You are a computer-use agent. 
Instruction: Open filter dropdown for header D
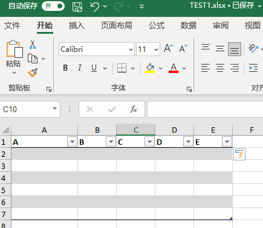(x=188, y=142)
